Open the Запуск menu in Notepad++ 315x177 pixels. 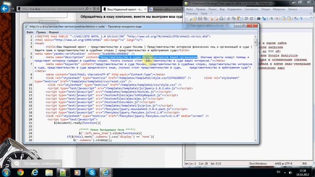pyautogui.click(x=292, y=9)
